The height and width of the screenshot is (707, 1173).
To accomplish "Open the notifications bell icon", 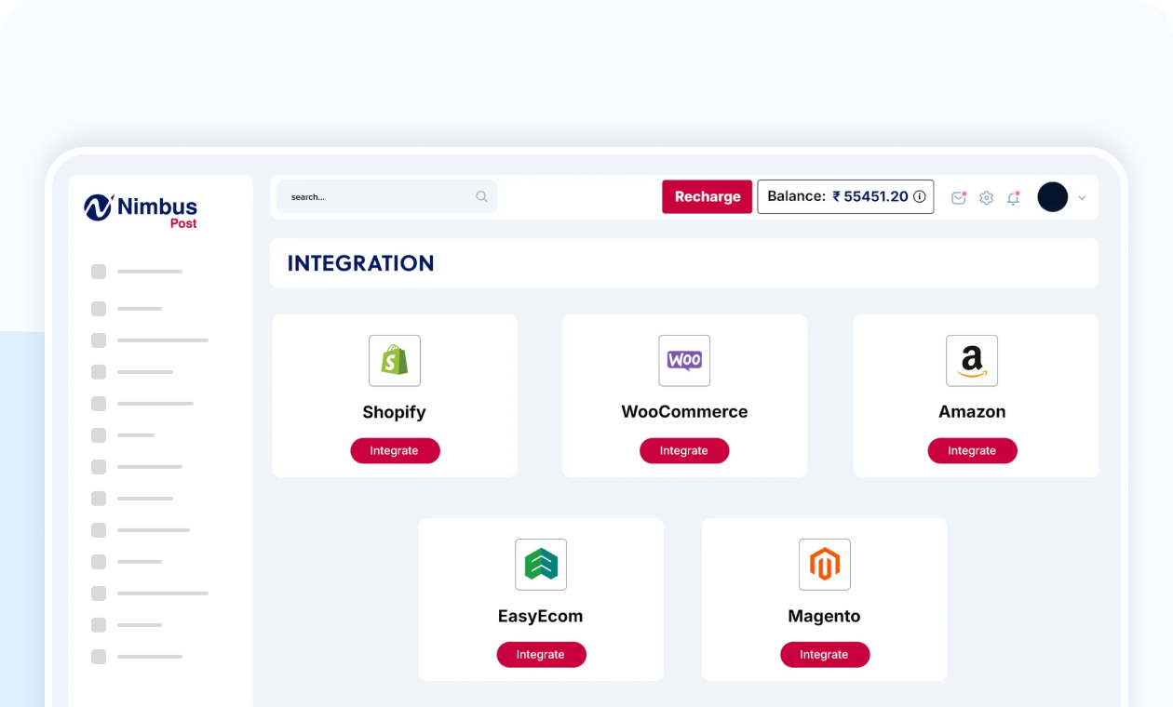I will (1014, 197).
